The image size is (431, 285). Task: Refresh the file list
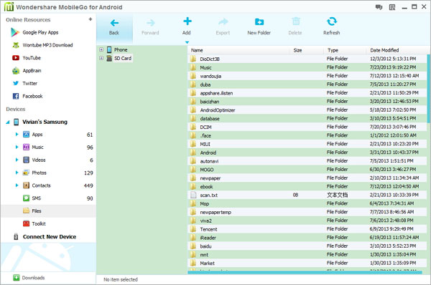[x=331, y=26]
